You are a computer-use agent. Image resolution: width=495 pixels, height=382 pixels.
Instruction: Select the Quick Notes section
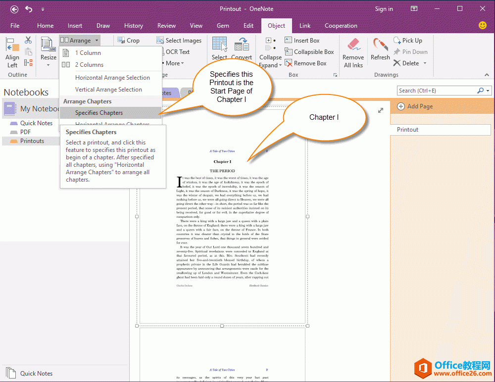click(x=36, y=123)
